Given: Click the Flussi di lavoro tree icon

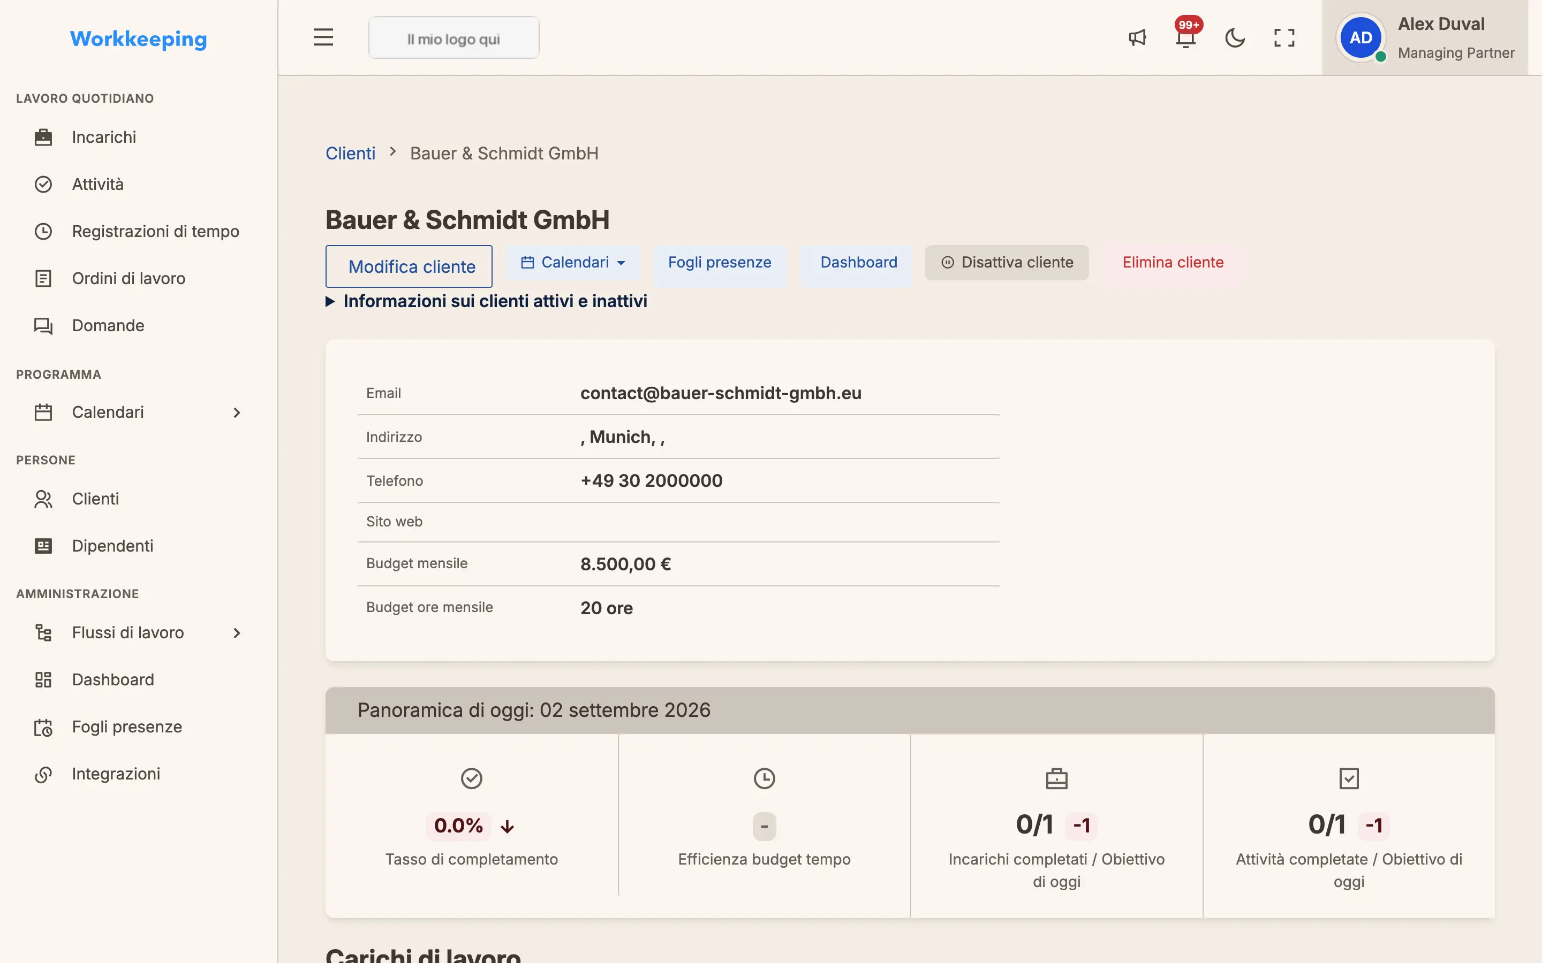Looking at the screenshot, I should coord(43,632).
